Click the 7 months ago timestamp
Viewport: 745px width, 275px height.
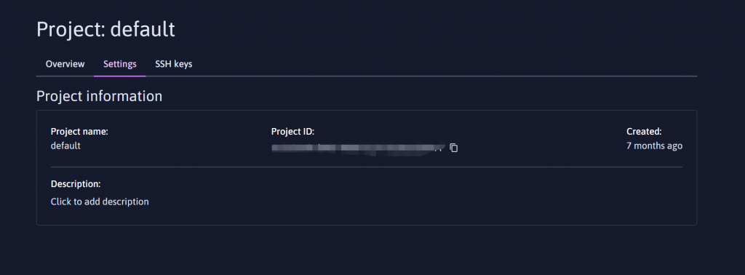pyautogui.click(x=654, y=146)
